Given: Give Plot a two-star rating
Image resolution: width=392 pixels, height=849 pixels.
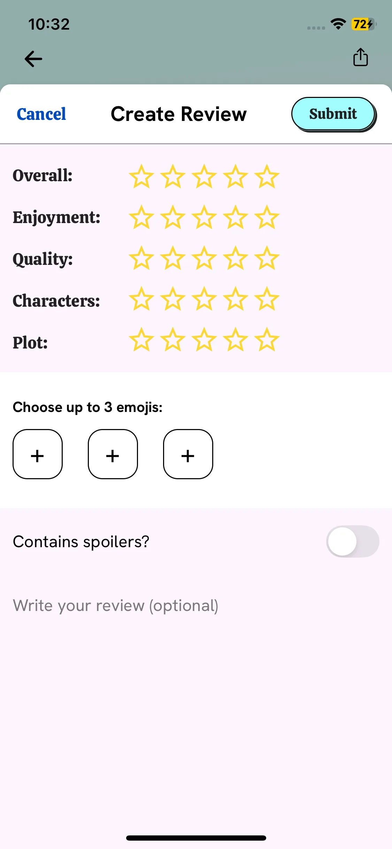Looking at the screenshot, I should click(173, 340).
